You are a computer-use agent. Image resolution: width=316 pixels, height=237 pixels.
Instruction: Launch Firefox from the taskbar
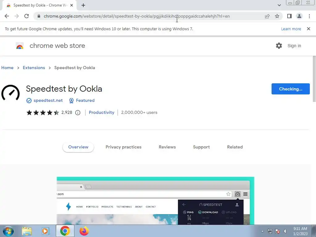[84, 231]
